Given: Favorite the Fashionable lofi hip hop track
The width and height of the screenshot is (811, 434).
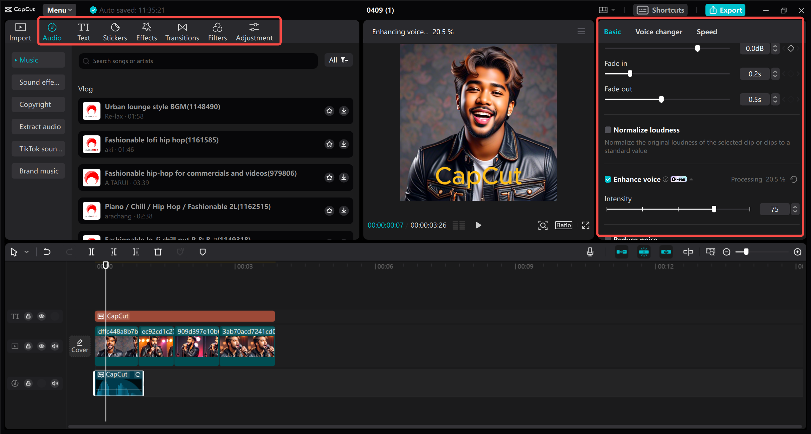Looking at the screenshot, I should (x=330, y=144).
